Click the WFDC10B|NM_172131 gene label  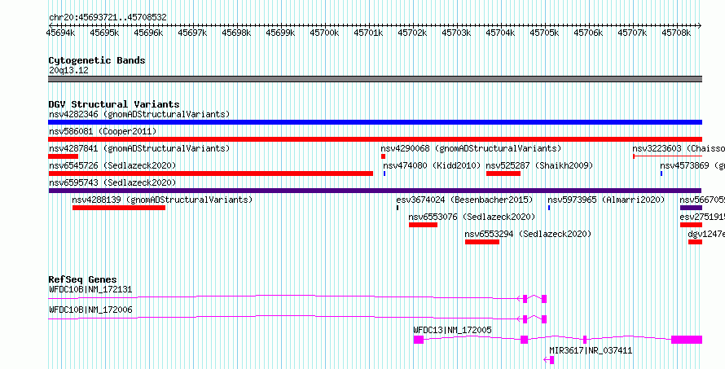point(90,290)
